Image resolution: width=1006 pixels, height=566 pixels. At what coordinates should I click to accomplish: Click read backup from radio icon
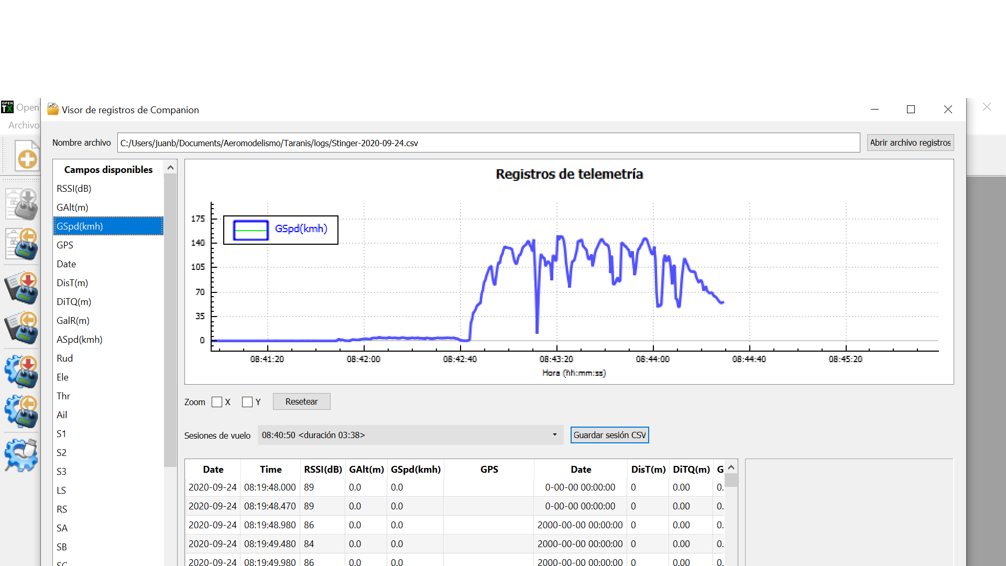pyautogui.click(x=22, y=328)
